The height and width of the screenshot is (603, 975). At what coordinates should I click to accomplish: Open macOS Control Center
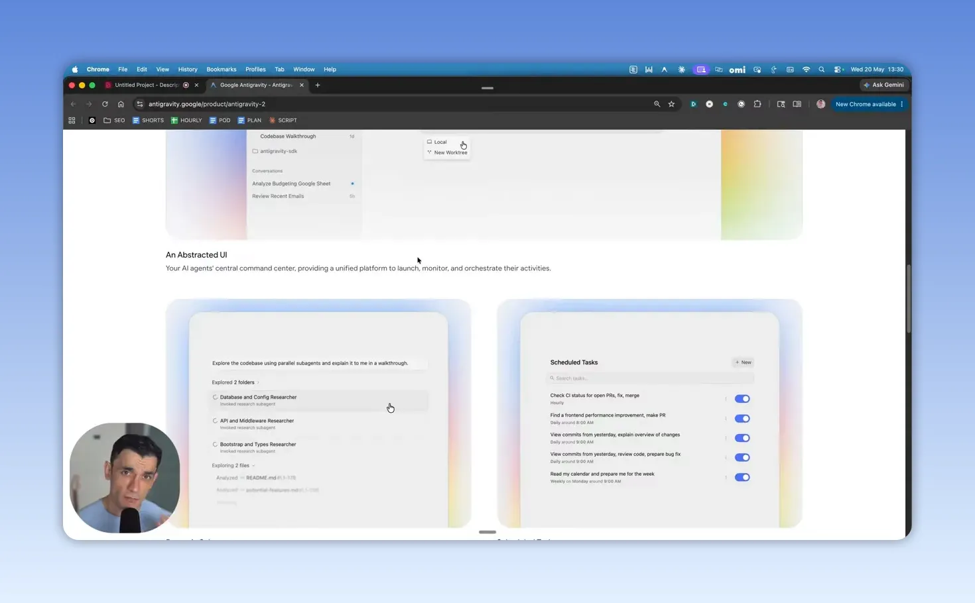(x=838, y=70)
